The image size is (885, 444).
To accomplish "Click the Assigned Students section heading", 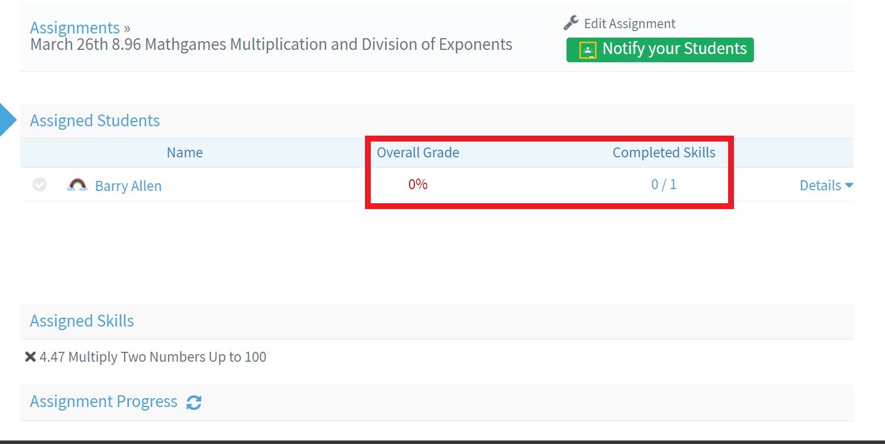I will [x=95, y=121].
